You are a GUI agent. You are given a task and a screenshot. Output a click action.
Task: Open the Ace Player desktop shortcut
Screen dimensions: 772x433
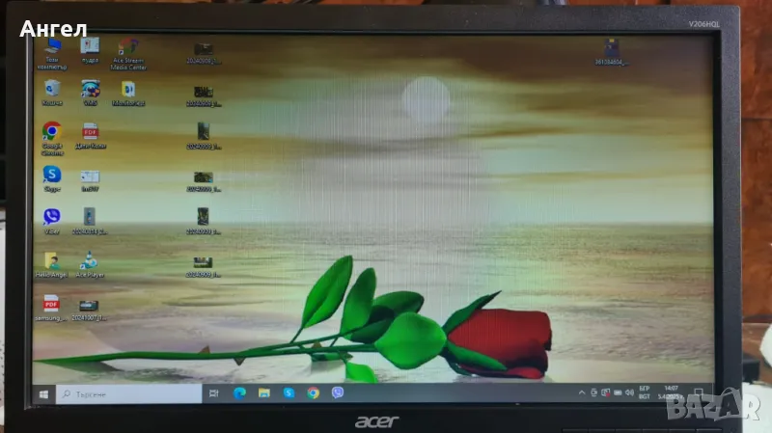pos(90,265)
